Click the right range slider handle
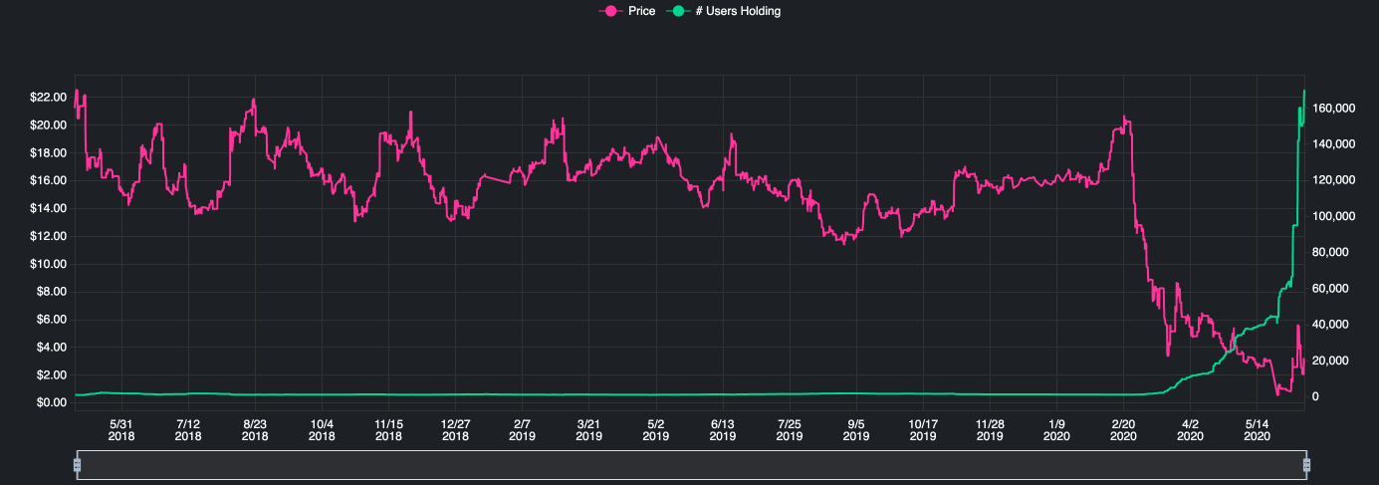 (1306, 465)
